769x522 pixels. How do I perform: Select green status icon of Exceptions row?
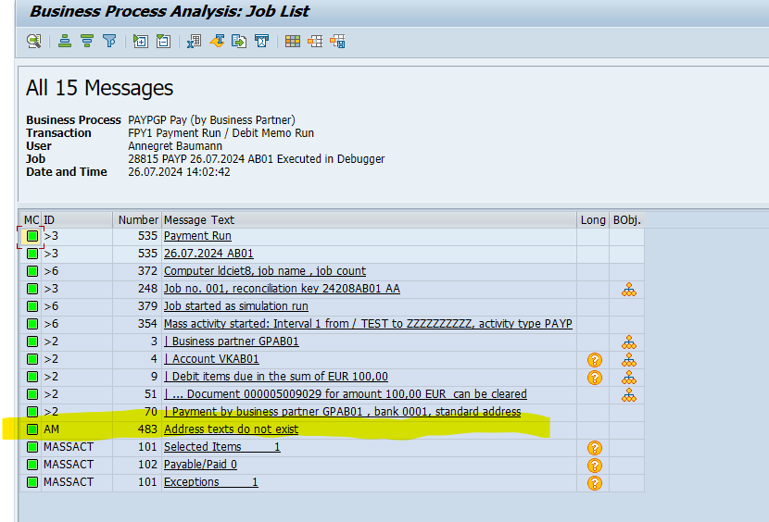(32, 482)
